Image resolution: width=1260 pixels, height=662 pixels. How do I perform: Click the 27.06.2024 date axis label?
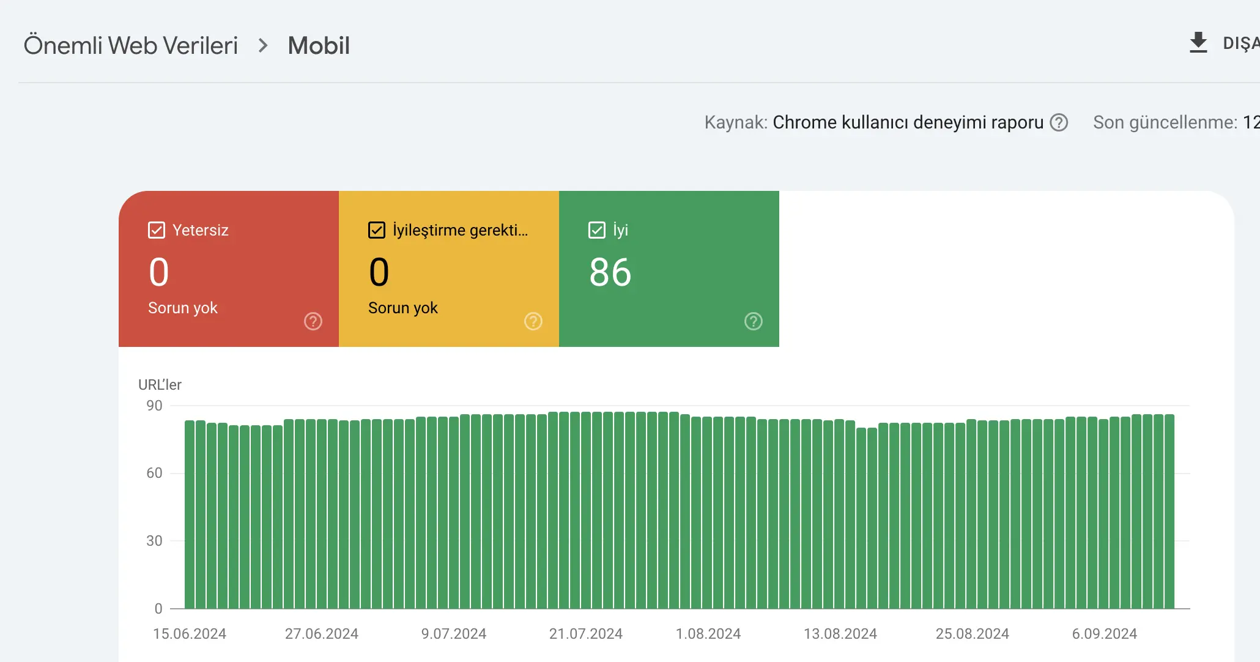[x=322, y=634]
